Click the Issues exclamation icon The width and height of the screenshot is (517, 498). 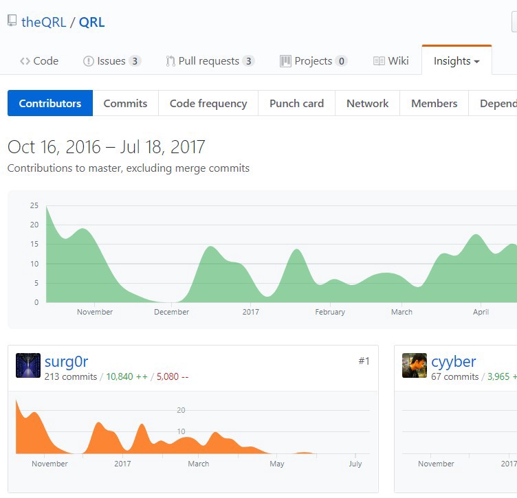[89, 61]
